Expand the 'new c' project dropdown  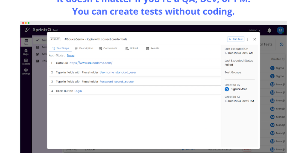point(255,30)
